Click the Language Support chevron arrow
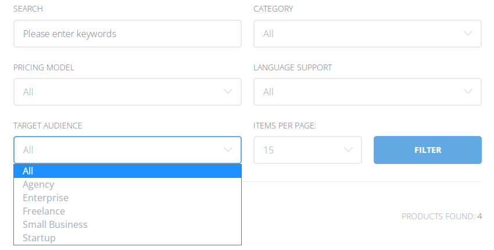 (x=468, y=92)
